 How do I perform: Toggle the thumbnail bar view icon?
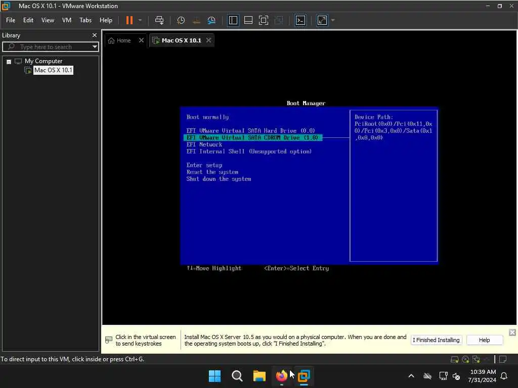point(248,20)
